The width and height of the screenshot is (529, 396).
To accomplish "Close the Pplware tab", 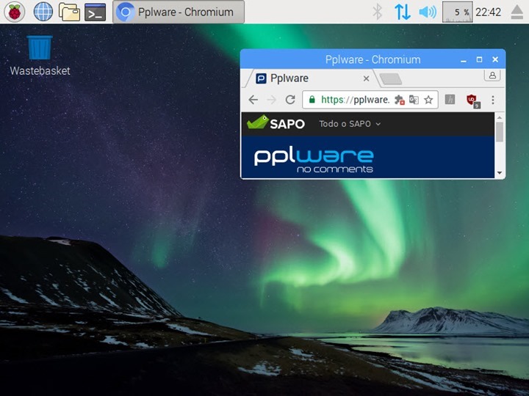I will pyautogui.click(x=367, y=78).
